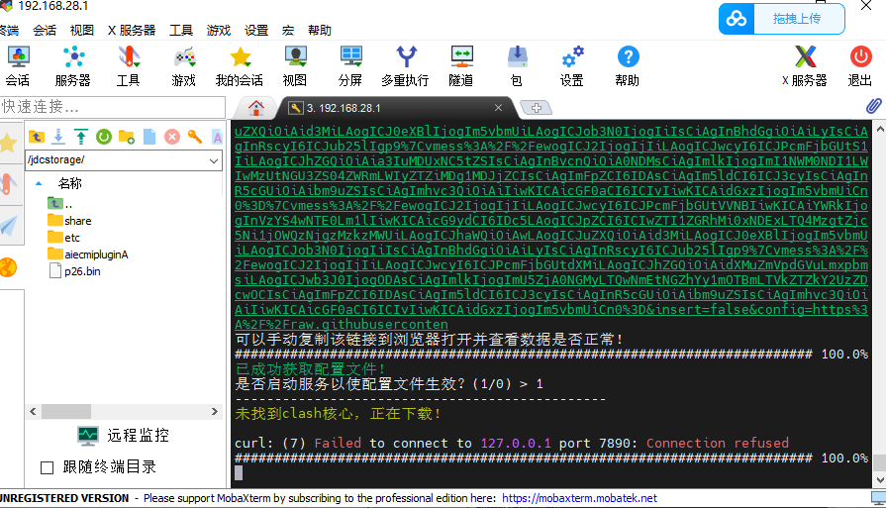Click the 名称 column sort arrow
This screenshot has height=508, width=886.
point(39,183)
